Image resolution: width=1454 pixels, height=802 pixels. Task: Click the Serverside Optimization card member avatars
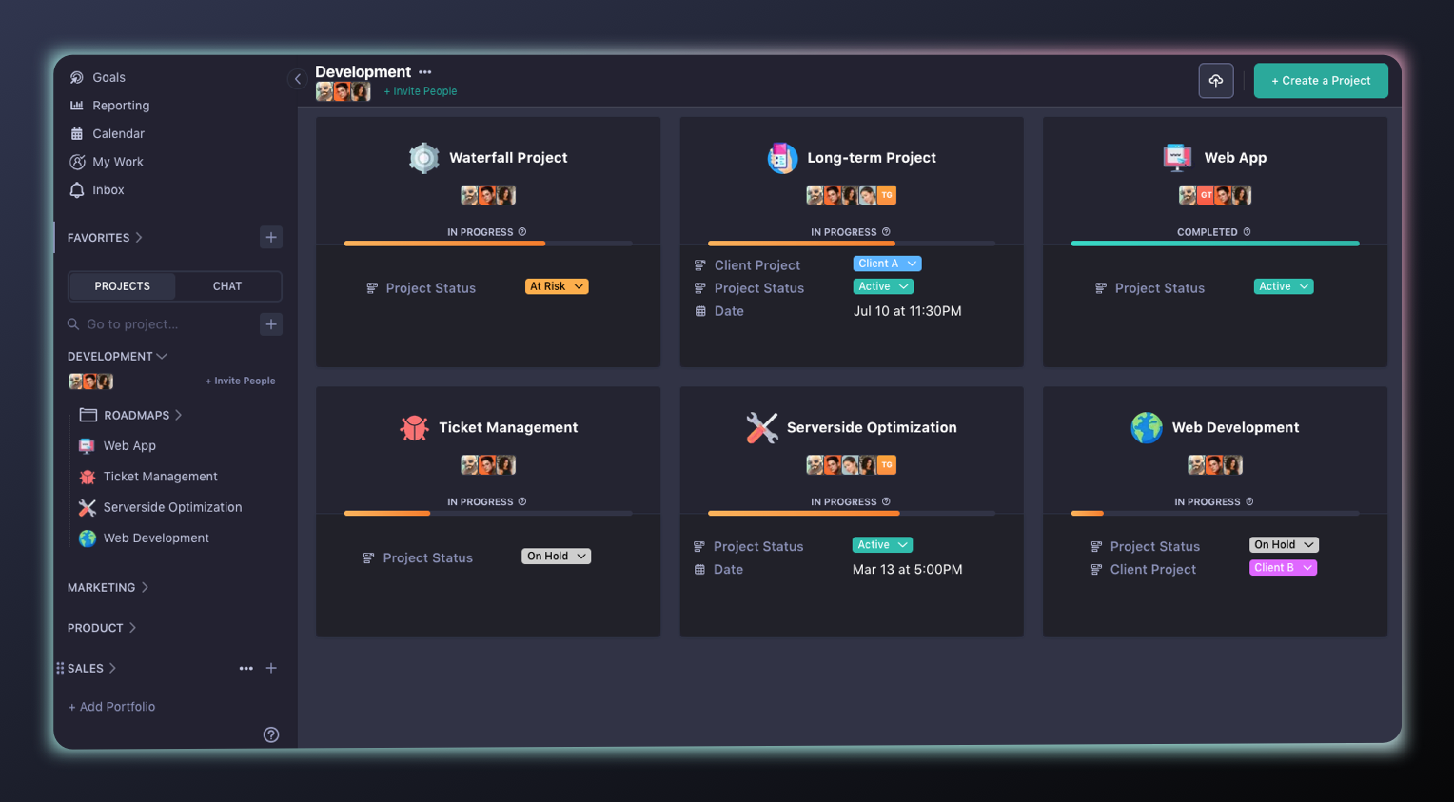pyautogui.click(x=851, y=465)
